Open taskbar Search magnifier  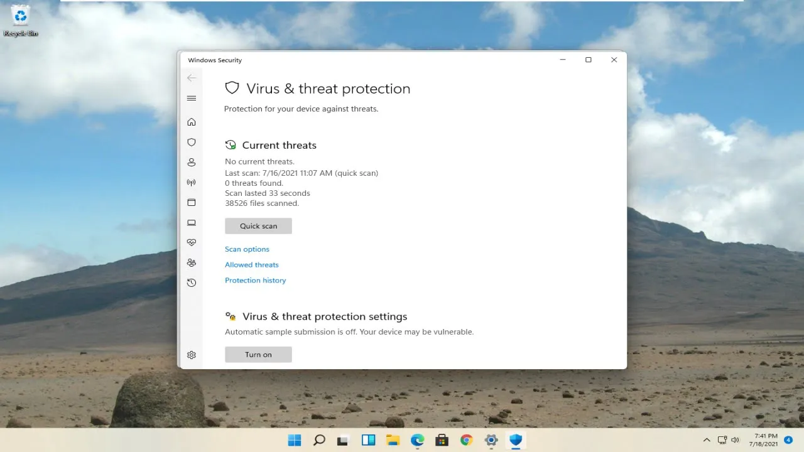click(x=319, y=440)
